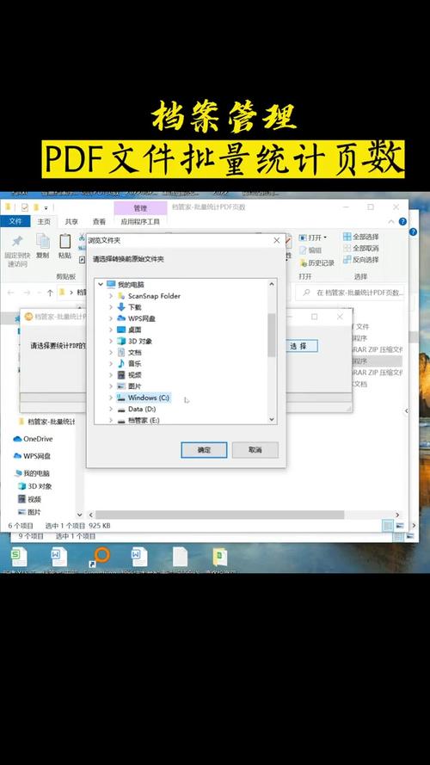Click the orange ring desktop shortcut icon
This screenshot has height=765, width=430.
coord(101,555)
